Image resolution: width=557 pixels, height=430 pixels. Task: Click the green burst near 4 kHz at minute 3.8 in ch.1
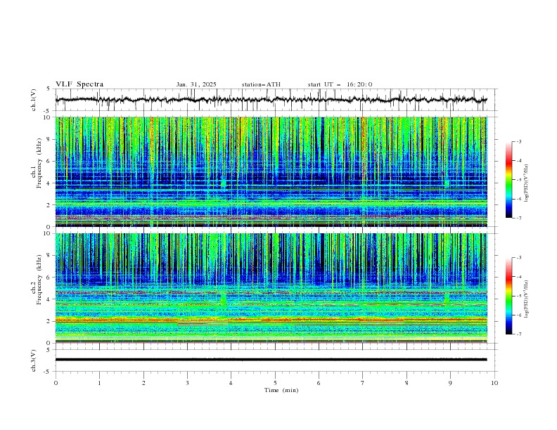(224, 184)
